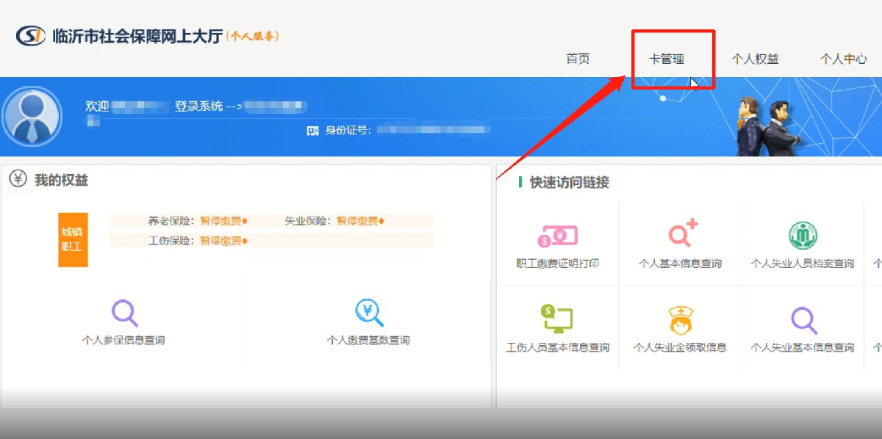Click the 工伤人员基本信息查询 monitor icon
Image resolution: width=882 pixels, height=439 pixels.
[x=557, y=319]
